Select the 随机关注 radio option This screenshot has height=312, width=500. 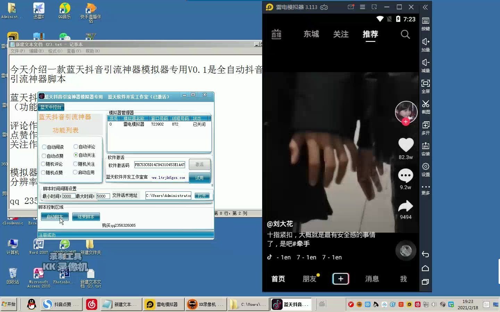[75, 164]
